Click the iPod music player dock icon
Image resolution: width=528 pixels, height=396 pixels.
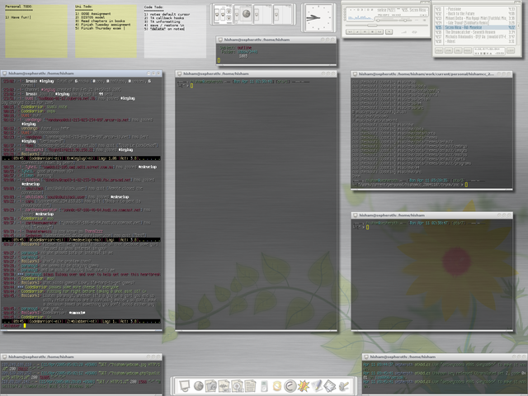click(x=264, y=385)
